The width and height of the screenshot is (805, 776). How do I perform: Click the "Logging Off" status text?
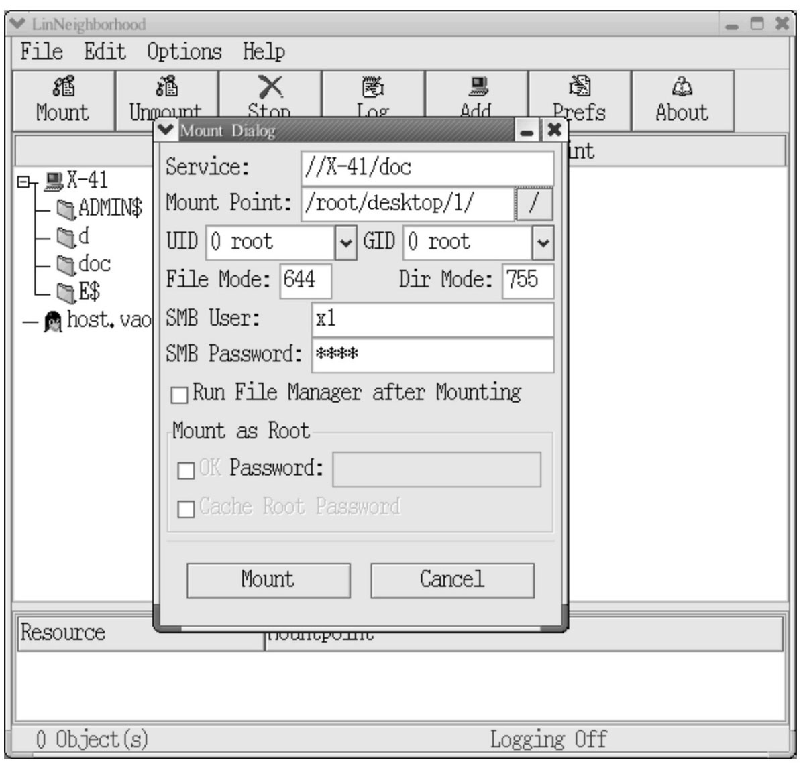click(548, 740)
